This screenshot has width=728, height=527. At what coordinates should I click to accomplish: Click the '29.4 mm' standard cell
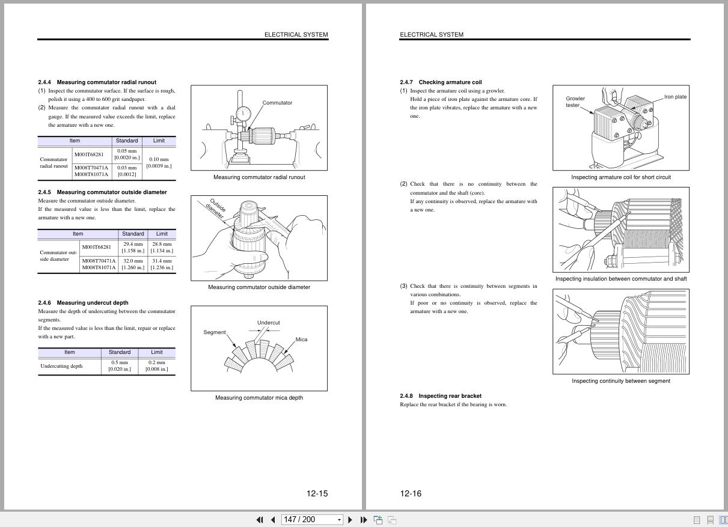tap(133, 248)
